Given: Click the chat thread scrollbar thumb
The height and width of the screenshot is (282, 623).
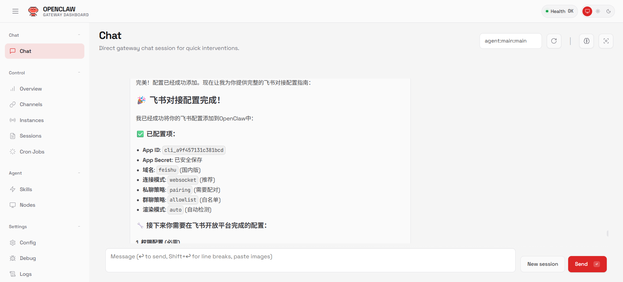Looking at the screenshot, I should point(607,233).
